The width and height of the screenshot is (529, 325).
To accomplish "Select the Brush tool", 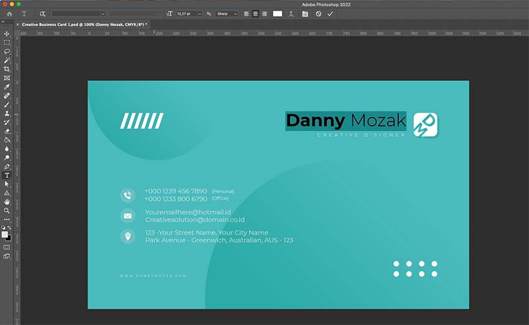I will tap(7, 105).
